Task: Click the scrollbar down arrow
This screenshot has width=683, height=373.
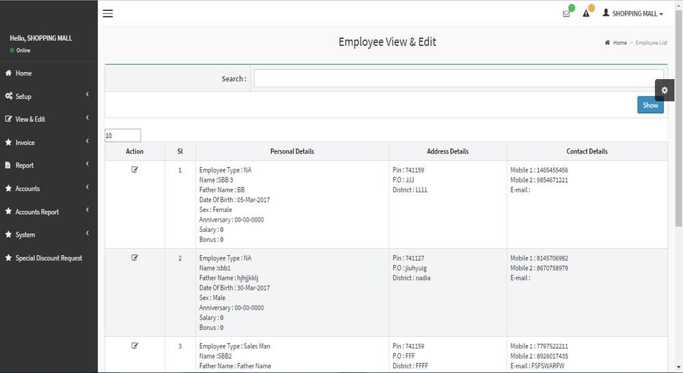Action: click(679, 368)
